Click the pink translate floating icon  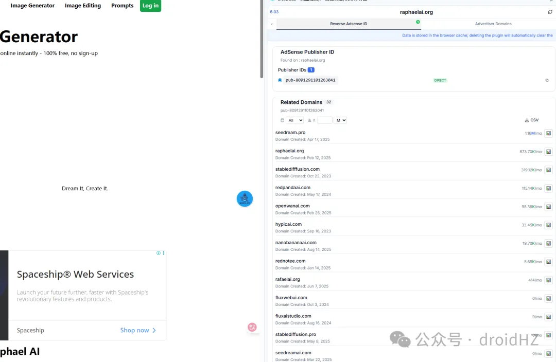(x=252, y=327)
